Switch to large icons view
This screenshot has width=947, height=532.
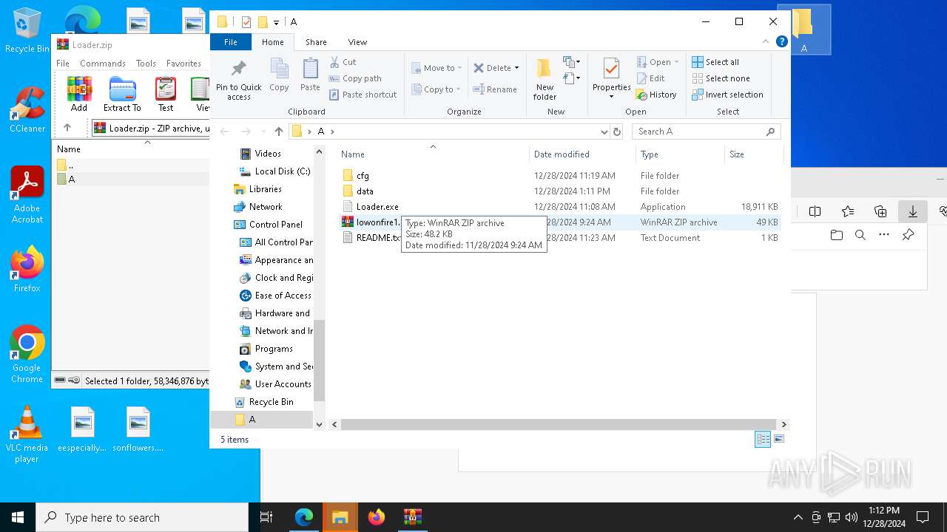tap(778, 439)
